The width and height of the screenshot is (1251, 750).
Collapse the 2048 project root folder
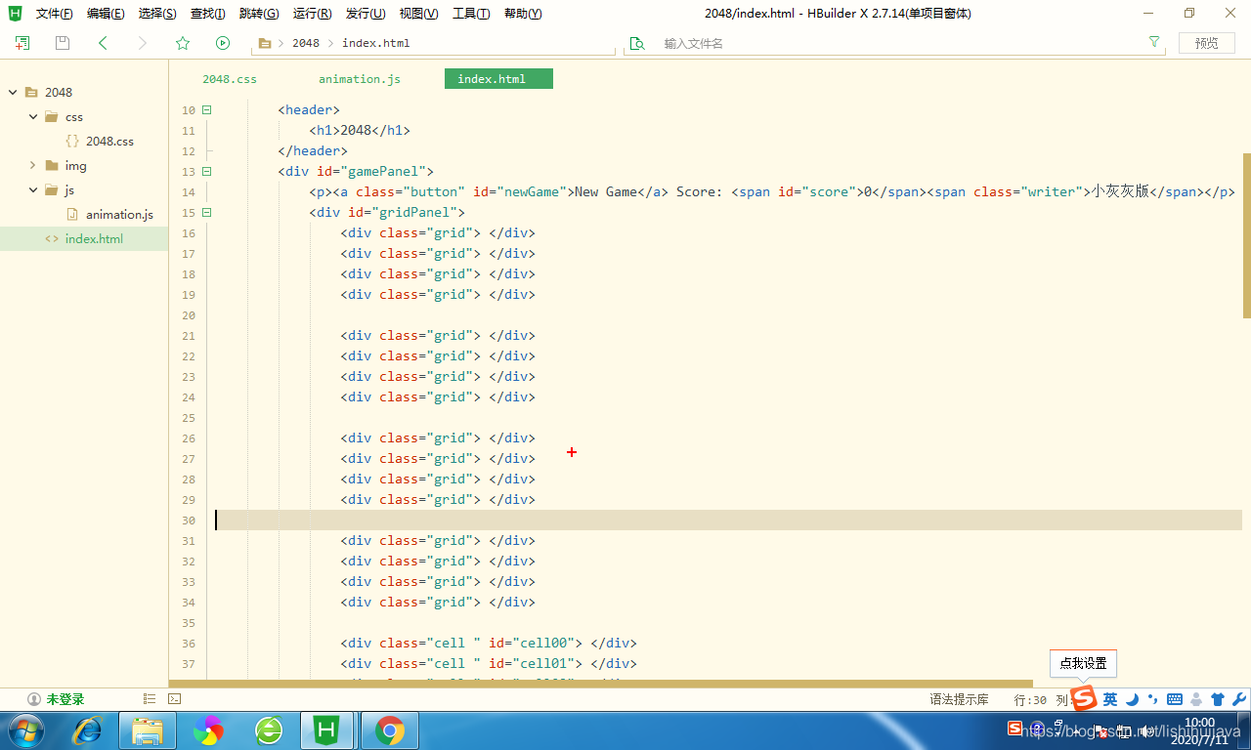(13, 92)
